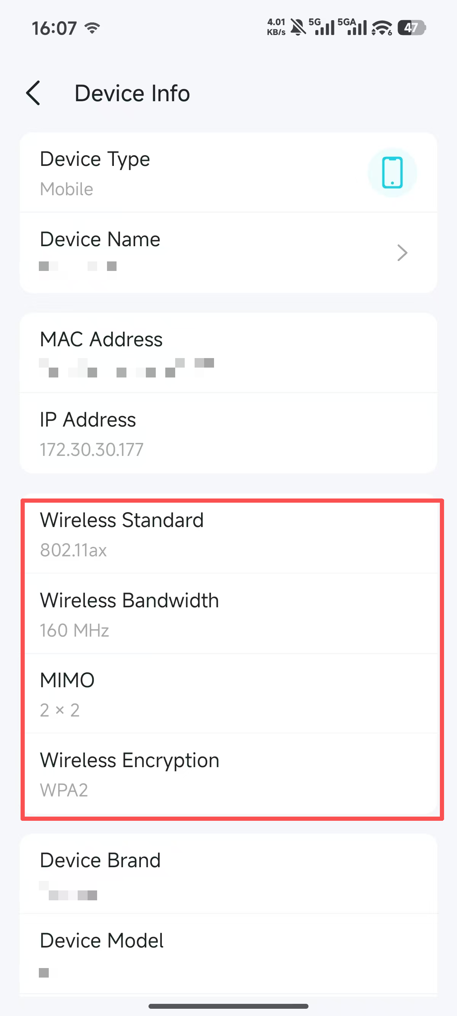
Task: Tap the mobile device type icon
Action: pos(392,173)
